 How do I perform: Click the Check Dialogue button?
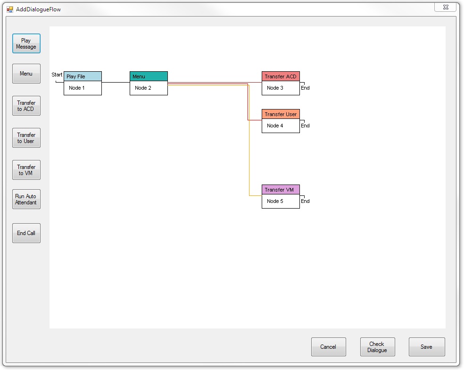pos(377,347)
